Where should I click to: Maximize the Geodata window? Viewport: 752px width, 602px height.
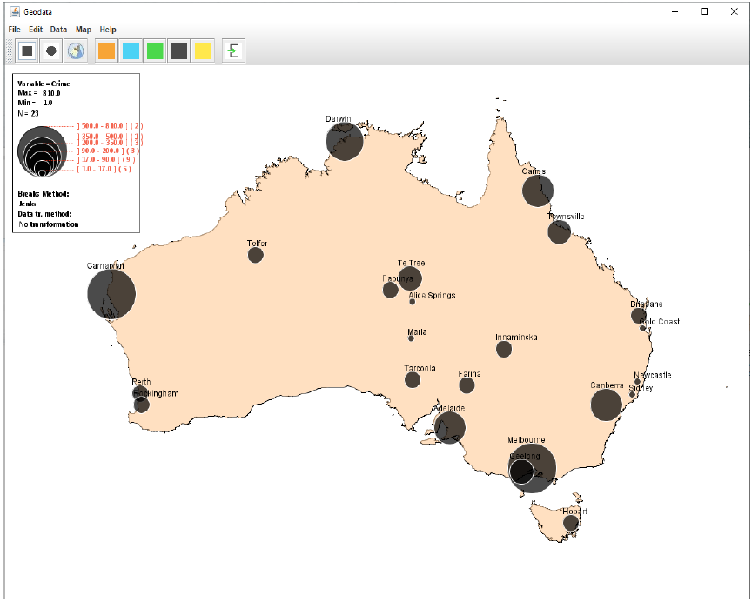704,11
